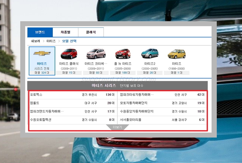This screenshot has height=163, width=242.
Task: Open the 엠파크랜드자동차매매 dealer row
Action: pos(72,111)
